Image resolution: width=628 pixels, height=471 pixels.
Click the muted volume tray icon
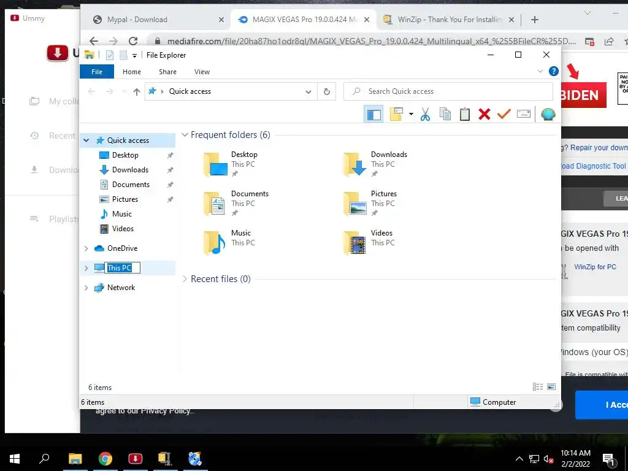point(548,459)
